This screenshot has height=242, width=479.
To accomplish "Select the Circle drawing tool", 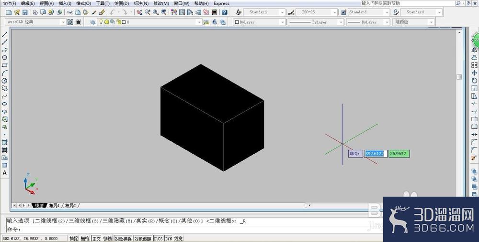I will [x=5, y=81].
